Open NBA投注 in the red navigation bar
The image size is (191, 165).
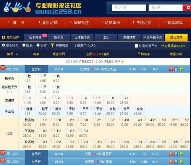coord(81,23)
